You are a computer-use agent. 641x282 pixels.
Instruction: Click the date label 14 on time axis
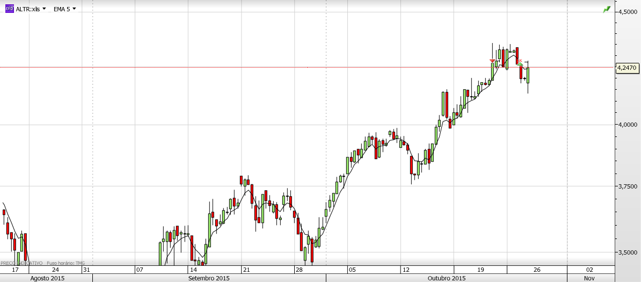point(193,270)
